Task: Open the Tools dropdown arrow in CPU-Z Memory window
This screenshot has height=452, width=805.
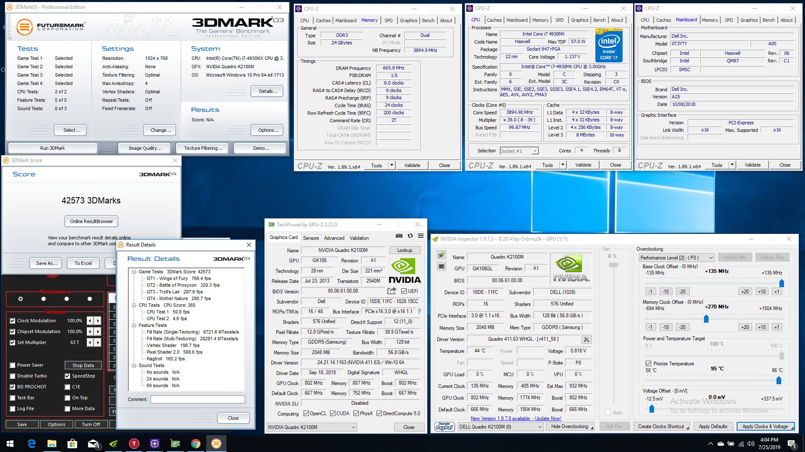Action: (392, 165)
